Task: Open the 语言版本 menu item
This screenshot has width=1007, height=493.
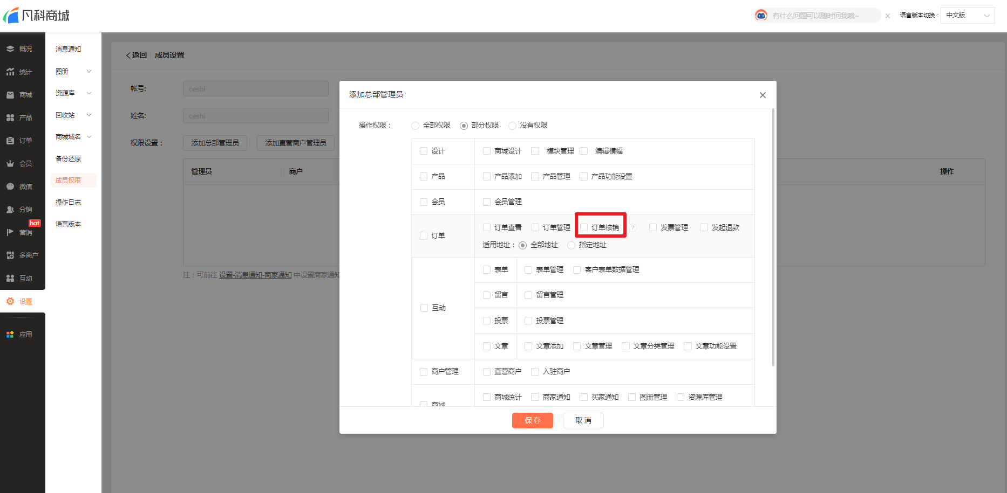Action: pos(69,224)
